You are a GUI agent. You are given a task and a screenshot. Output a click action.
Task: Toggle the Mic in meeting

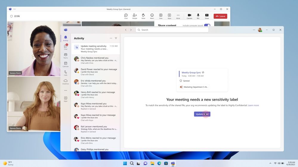(x=198, y=16)
